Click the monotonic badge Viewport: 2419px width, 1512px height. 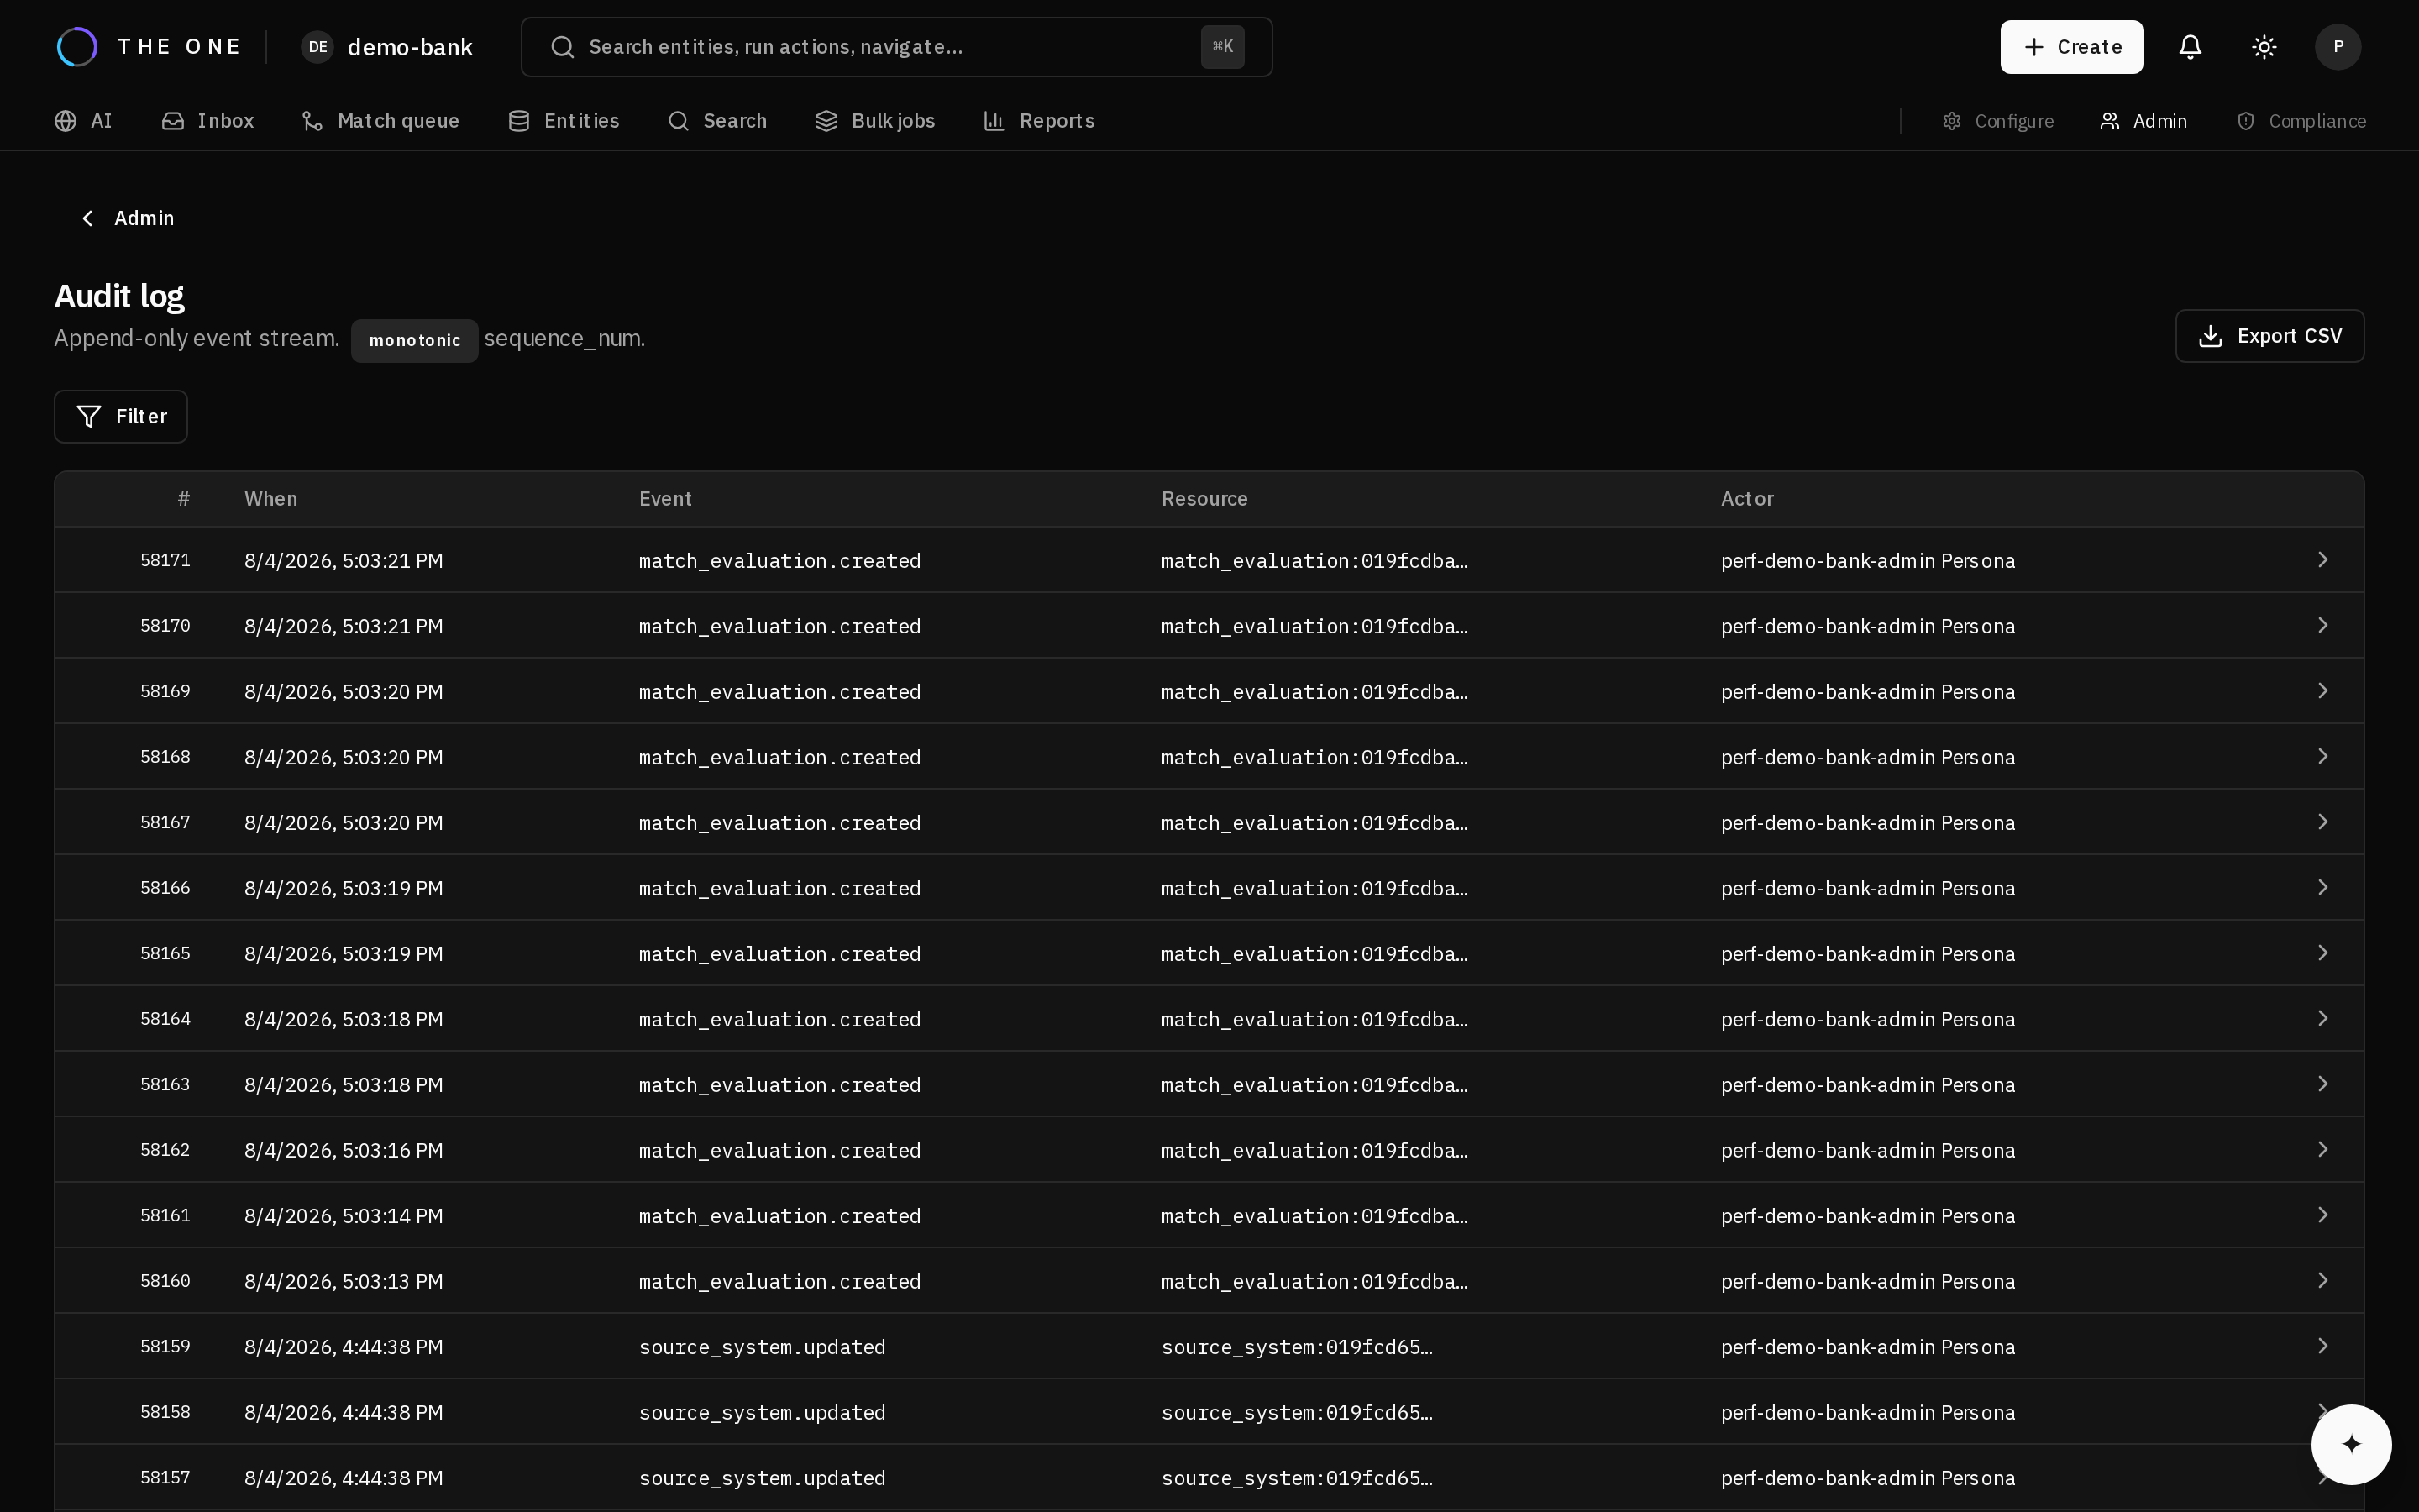coord(415,340)
